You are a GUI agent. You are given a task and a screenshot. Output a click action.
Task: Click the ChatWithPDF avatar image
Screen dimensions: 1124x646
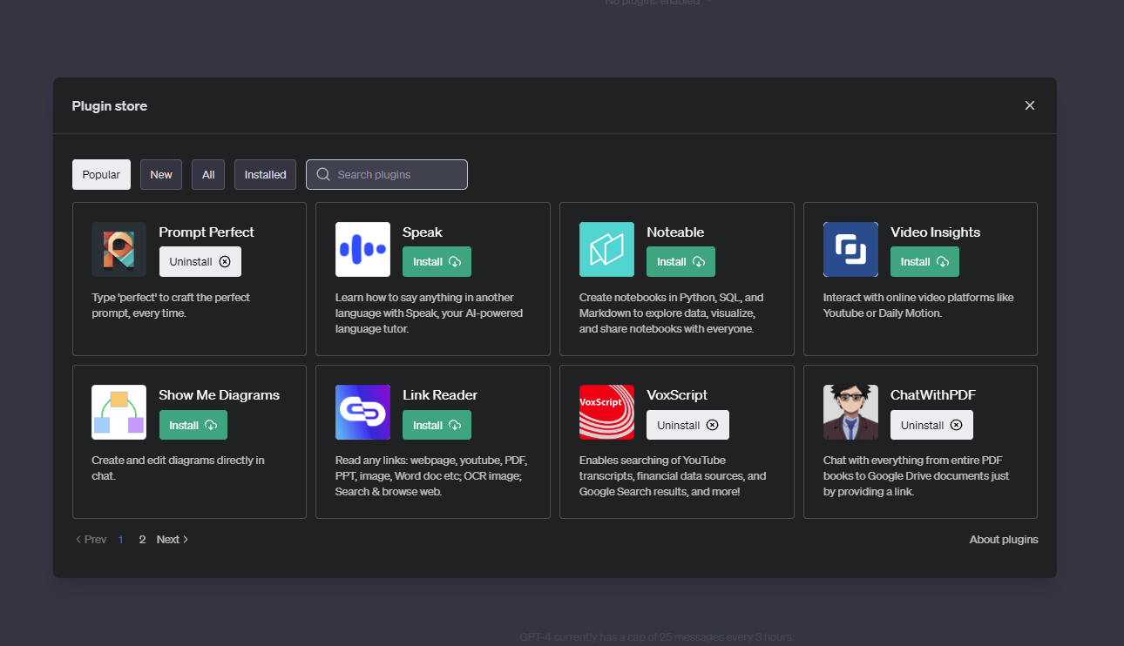coord(850,412)
